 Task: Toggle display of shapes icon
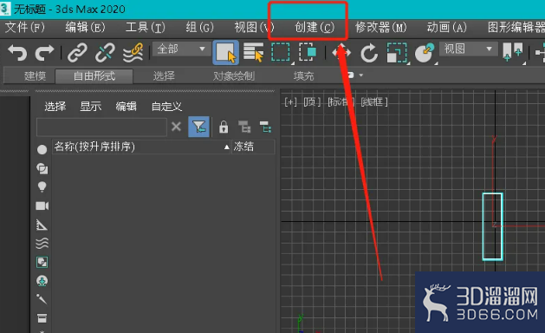pos(42,169)
